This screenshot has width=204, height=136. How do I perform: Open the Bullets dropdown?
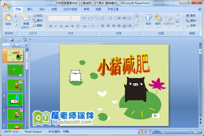[104, 18]
